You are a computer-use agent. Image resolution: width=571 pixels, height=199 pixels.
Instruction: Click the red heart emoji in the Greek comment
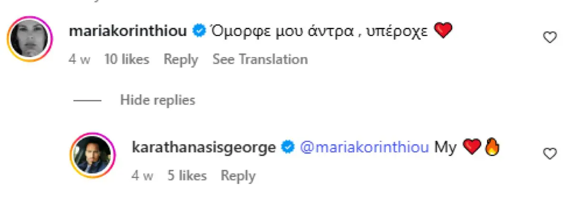[443, 31]
